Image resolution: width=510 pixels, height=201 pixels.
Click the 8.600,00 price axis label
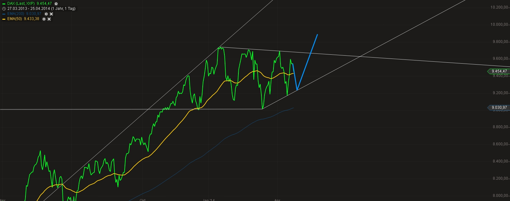point(500,144)
